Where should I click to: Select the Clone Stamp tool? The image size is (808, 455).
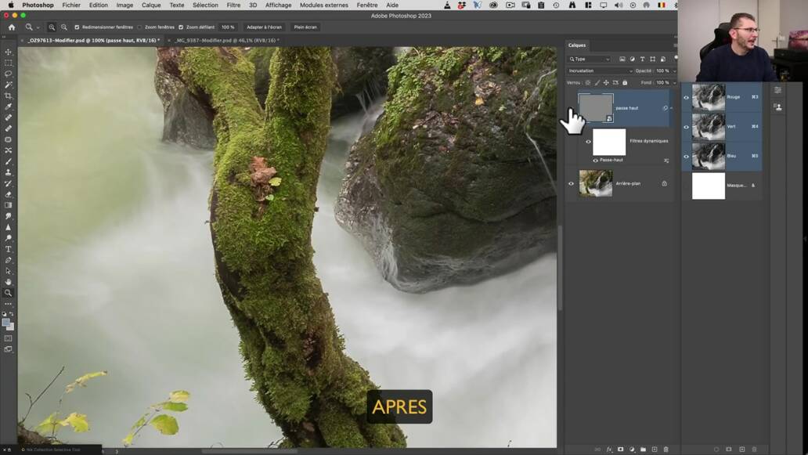9,172
